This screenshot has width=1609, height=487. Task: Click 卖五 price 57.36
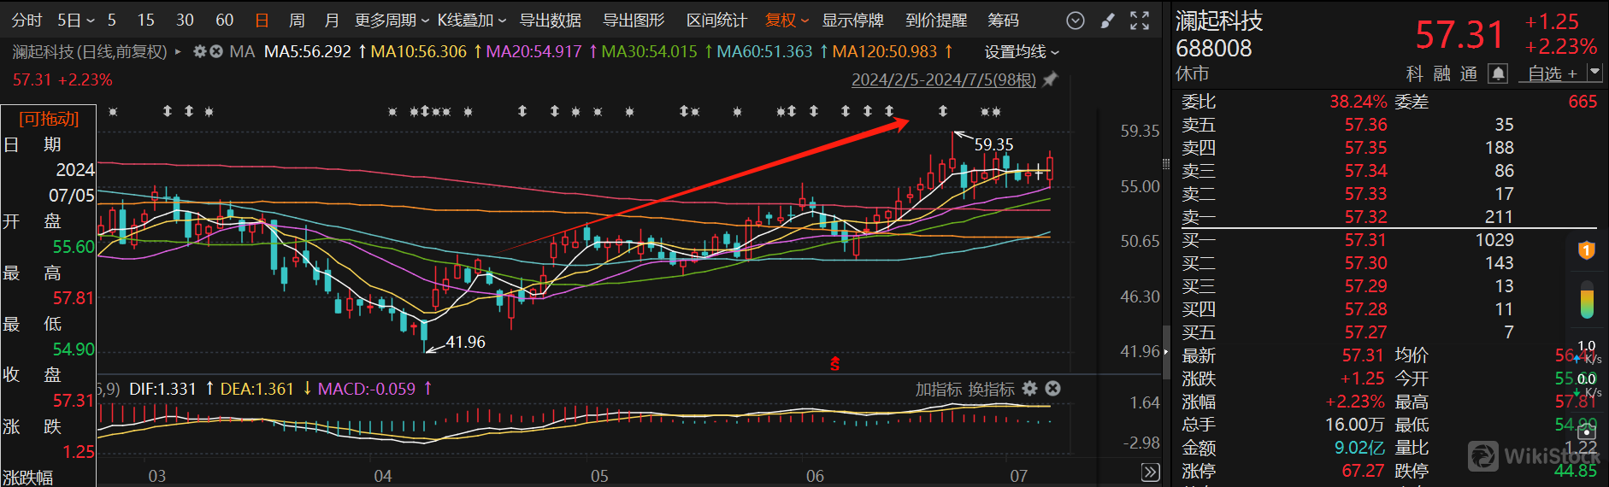1365,125
